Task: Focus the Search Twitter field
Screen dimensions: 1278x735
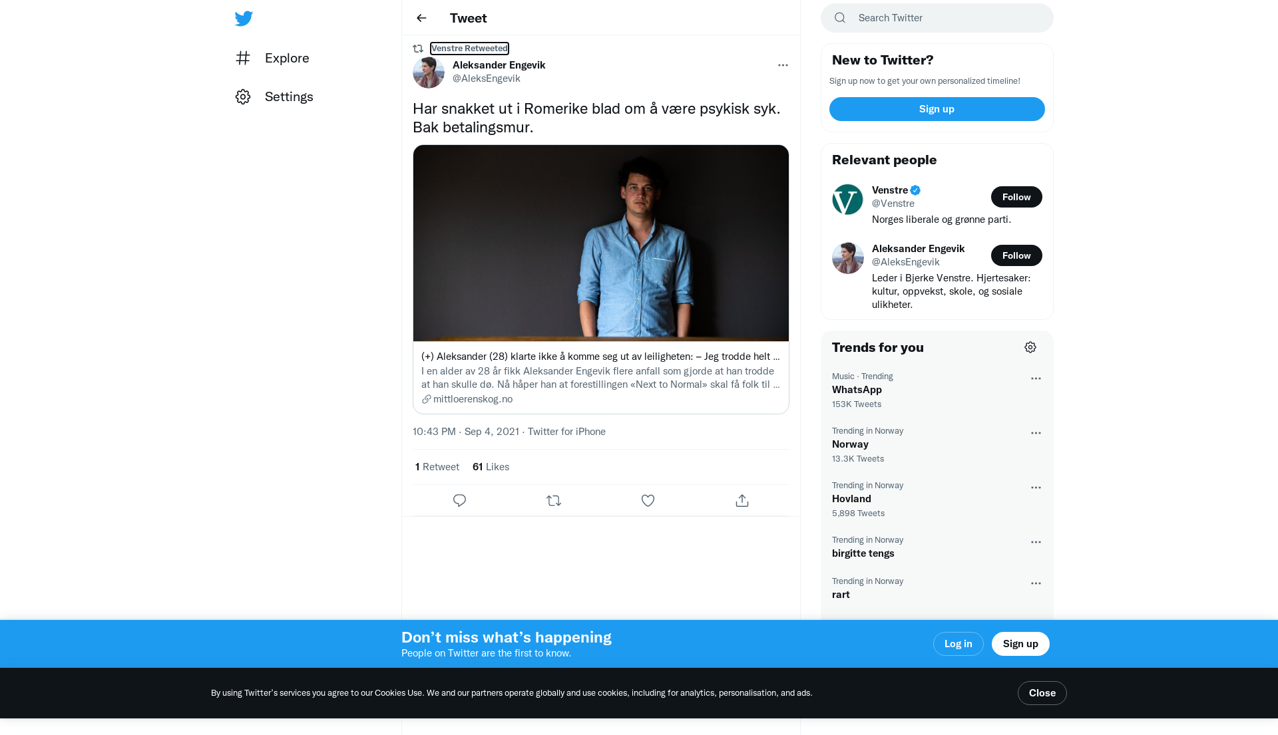Action: click(x=937, y=18)
